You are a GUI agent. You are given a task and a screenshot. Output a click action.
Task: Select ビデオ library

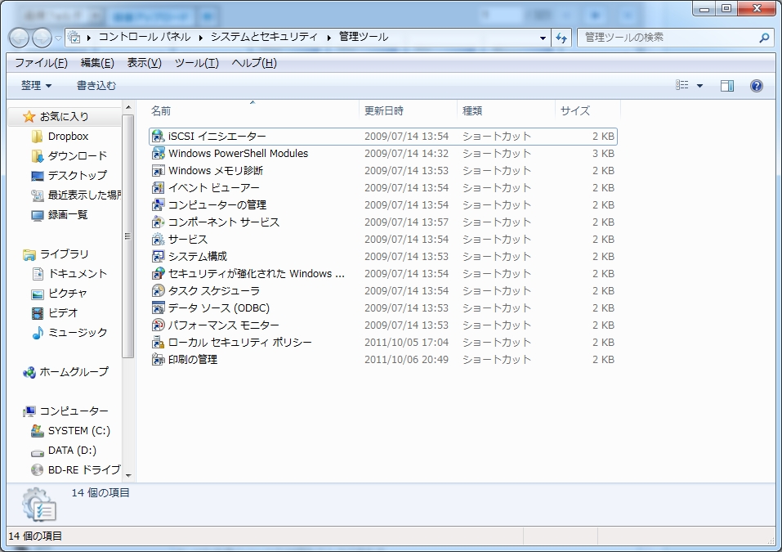[55, 313]
